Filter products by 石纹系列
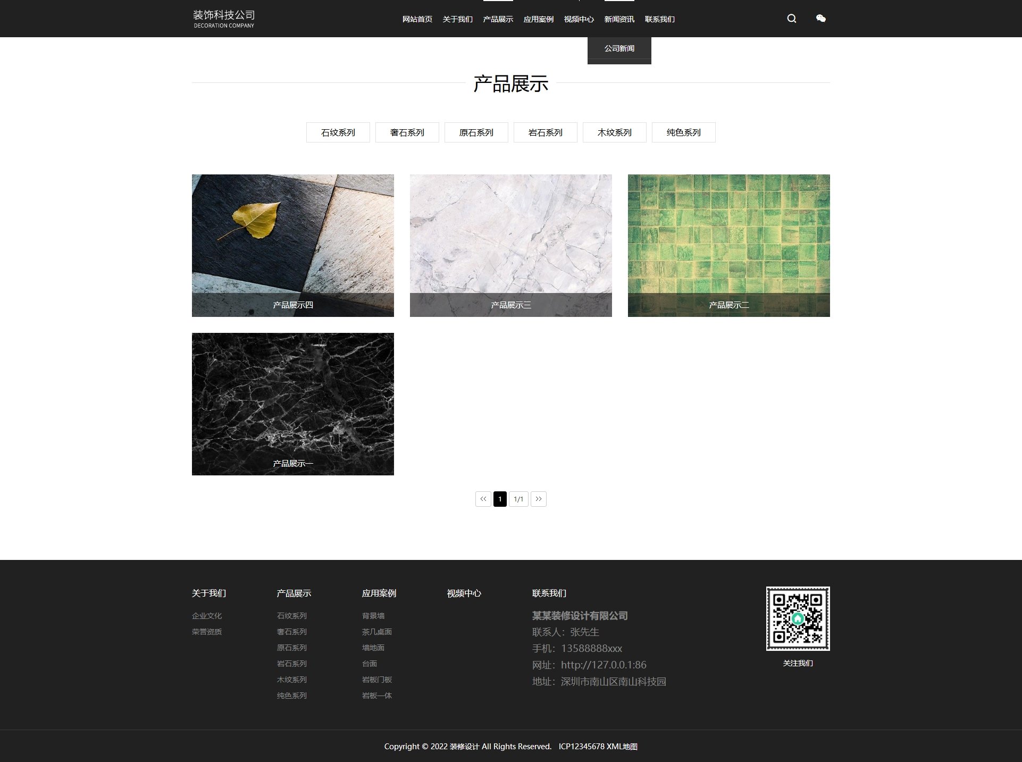Viewport: 1022px width, 762px height. point(338,132)
